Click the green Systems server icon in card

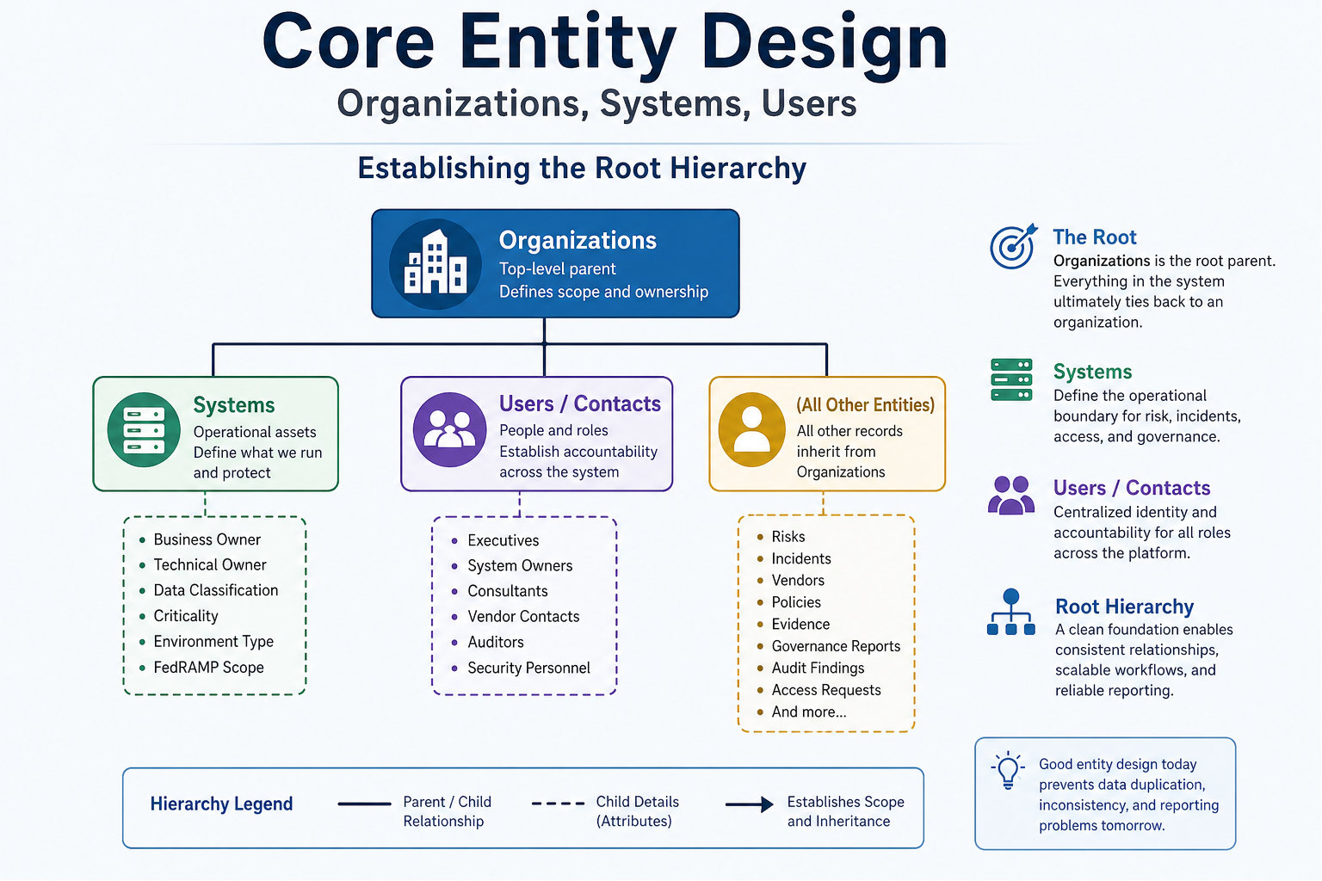click(144, 429)
